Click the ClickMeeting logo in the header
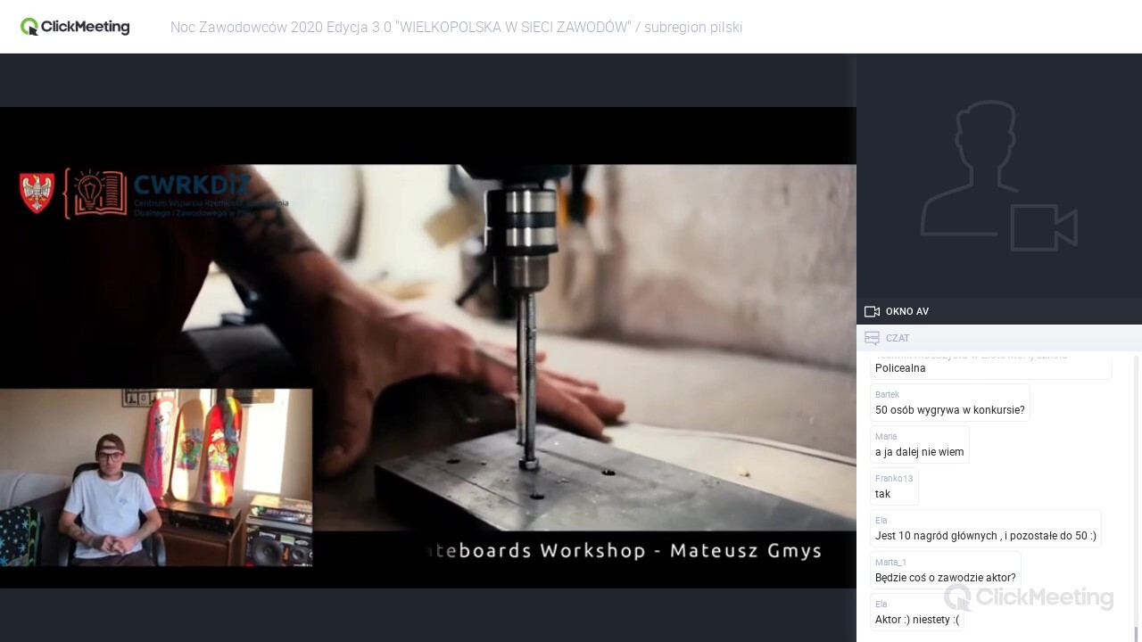This screenshot has width=1142, height=642. click(x=75, y=27)
